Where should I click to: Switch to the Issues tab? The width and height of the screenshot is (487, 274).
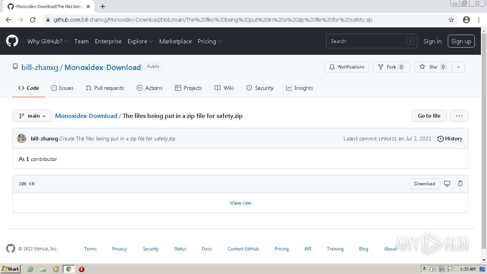coord(62,88)
